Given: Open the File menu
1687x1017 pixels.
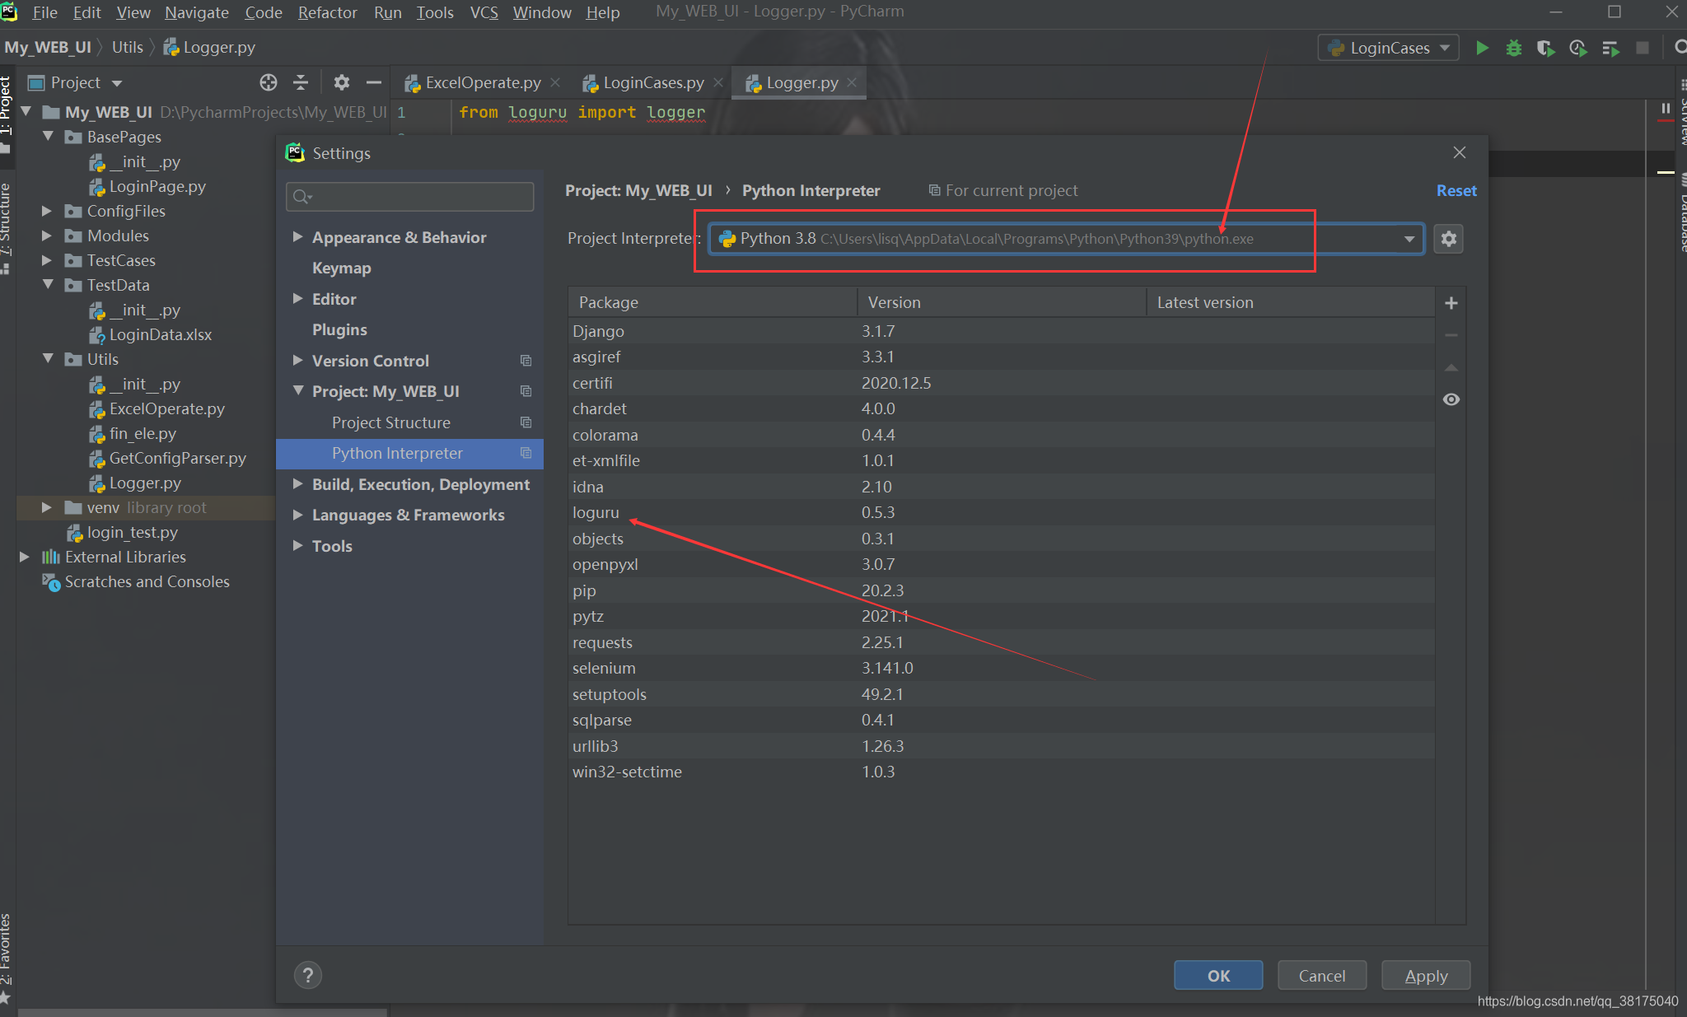Looking at the screenshot, I should click(44, 12).
